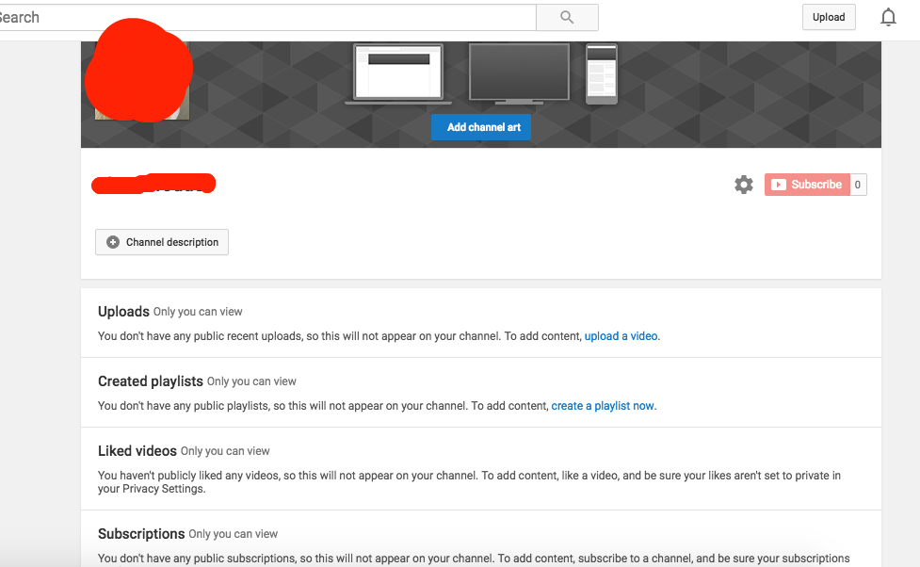Open channel settings gear icon
This screenshot has height=567, width=920.
tap(743, 185)
